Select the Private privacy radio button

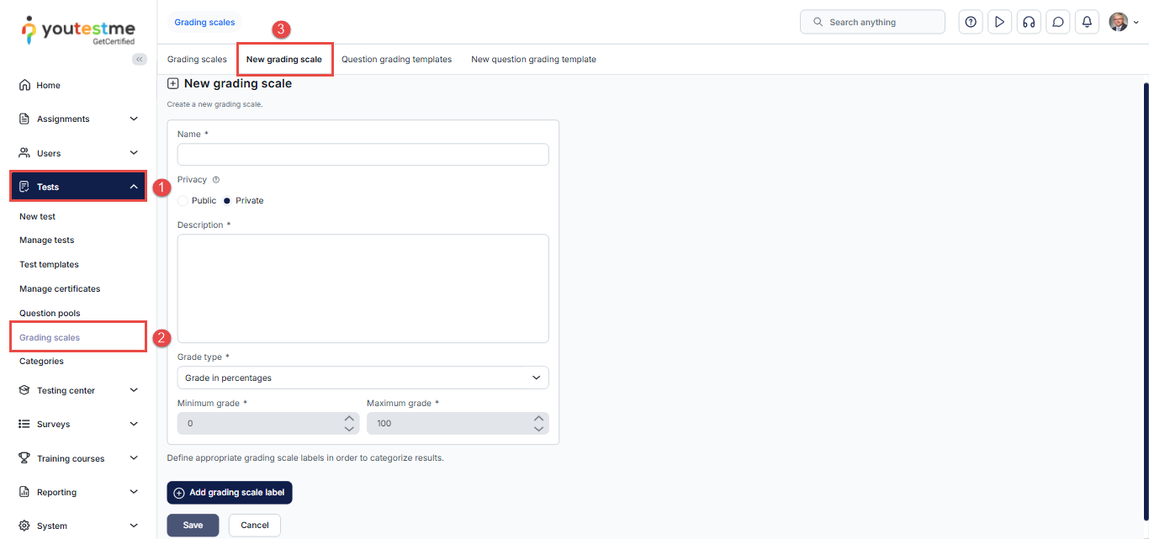[x=227, y=201]
